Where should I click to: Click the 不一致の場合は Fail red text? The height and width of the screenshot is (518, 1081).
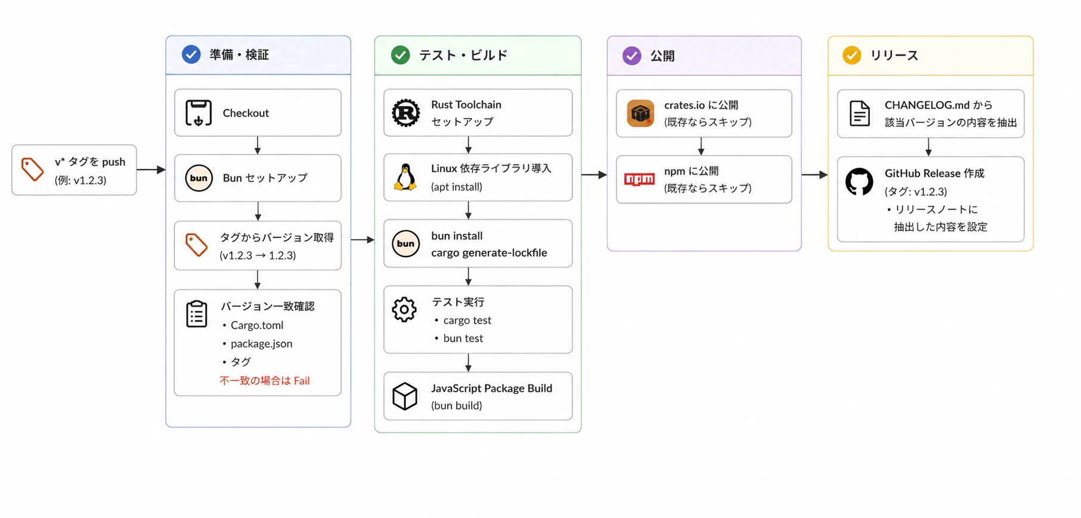click(x=265, y=381)
